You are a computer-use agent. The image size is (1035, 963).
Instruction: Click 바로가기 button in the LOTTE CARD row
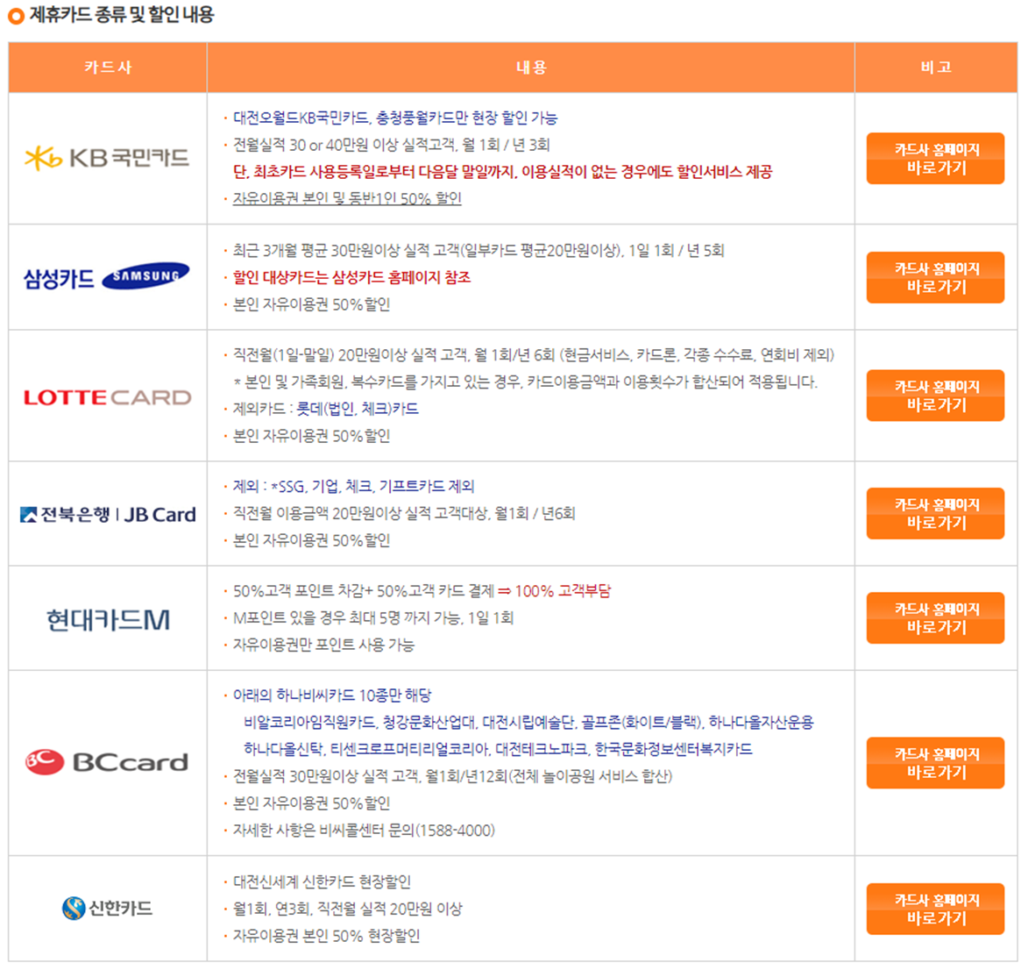[x=935, y=396]
